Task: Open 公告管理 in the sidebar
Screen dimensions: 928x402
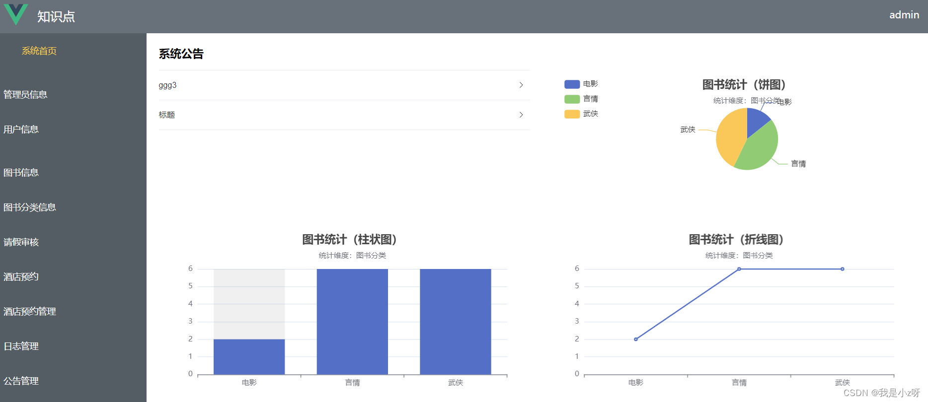Action: point(21,381)
